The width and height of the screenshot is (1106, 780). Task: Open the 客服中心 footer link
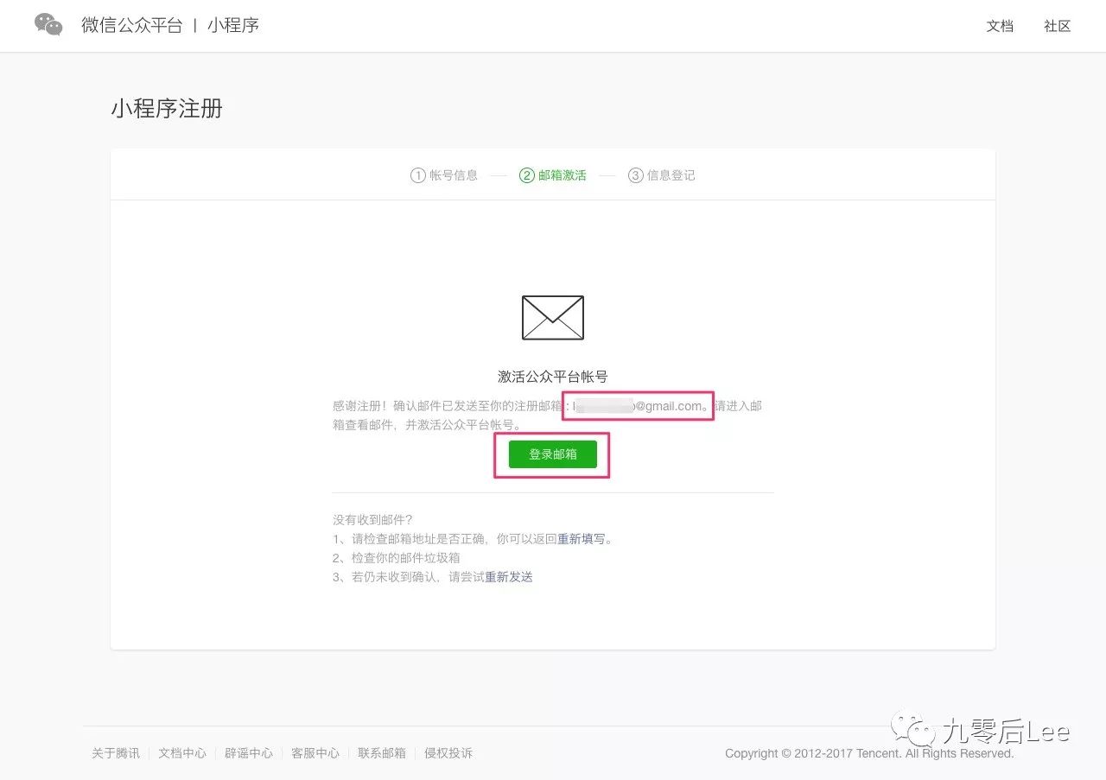point(315,752)
